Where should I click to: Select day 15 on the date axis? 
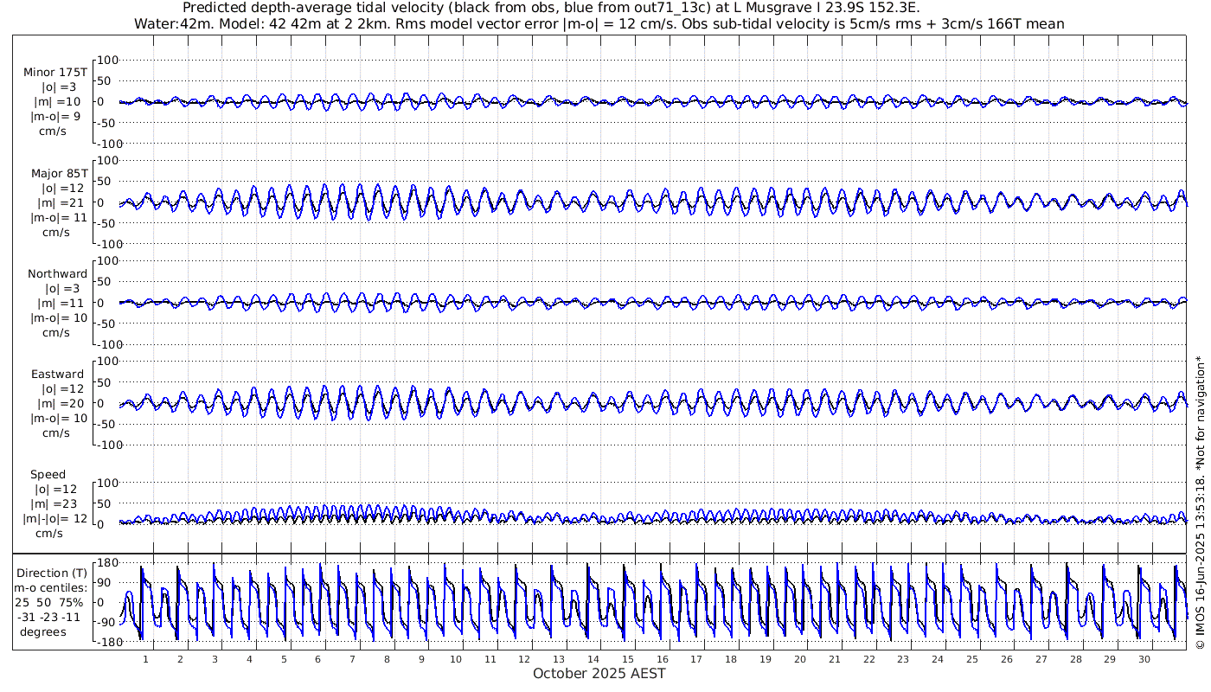[628, 659]
